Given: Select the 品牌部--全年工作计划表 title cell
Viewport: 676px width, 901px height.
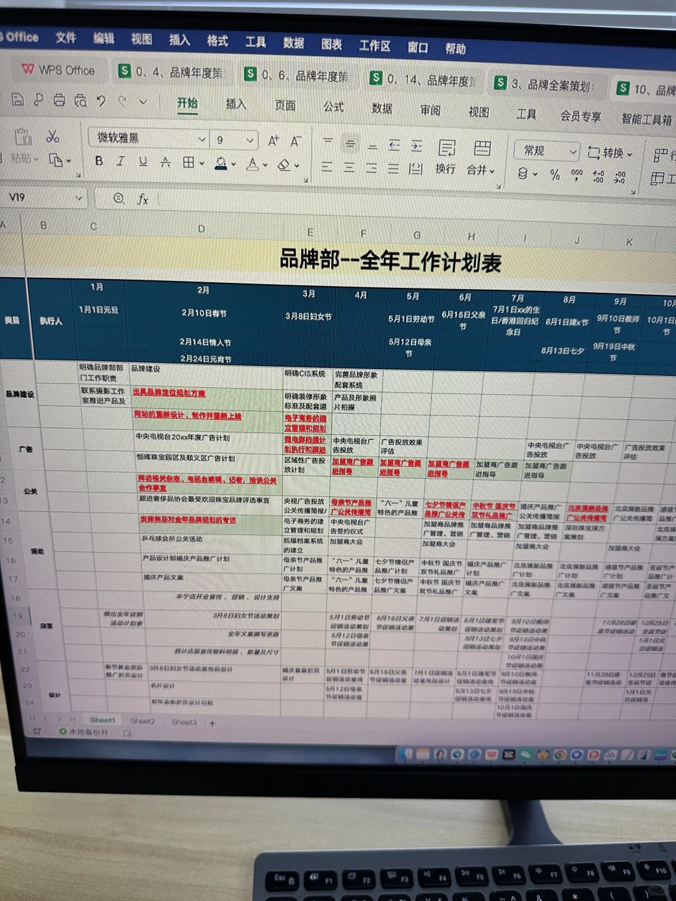Looking at the screenshot, I should tap(390, 261).
